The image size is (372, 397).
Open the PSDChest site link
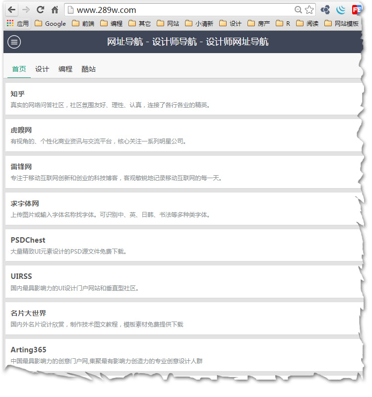[28, 240]
